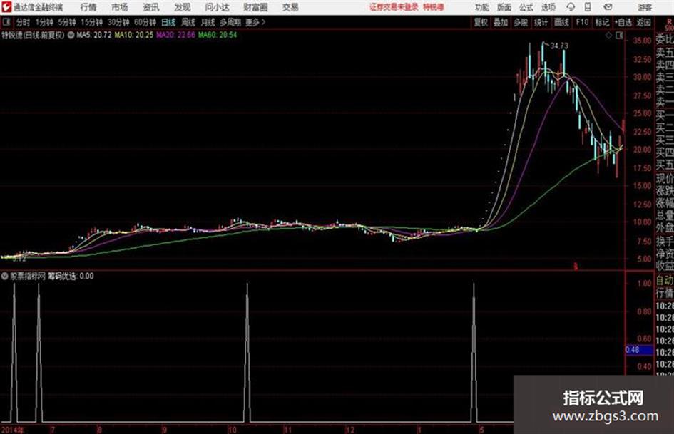Click the MA20: 22.66 indicator label
The width and height of the screenshot is (674, 434).
coord(175,35)
